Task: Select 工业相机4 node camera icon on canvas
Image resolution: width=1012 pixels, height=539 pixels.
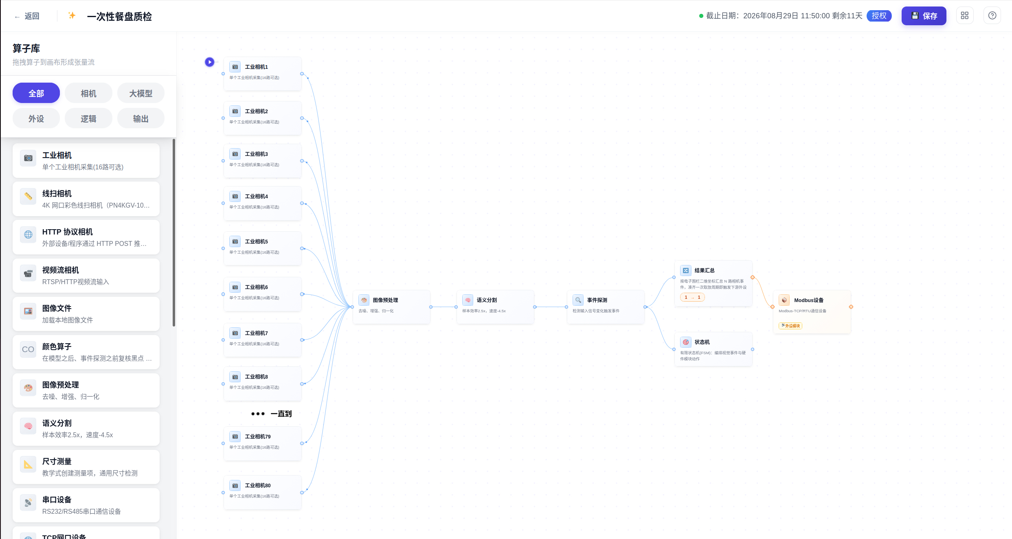Action: click(235, 196)
